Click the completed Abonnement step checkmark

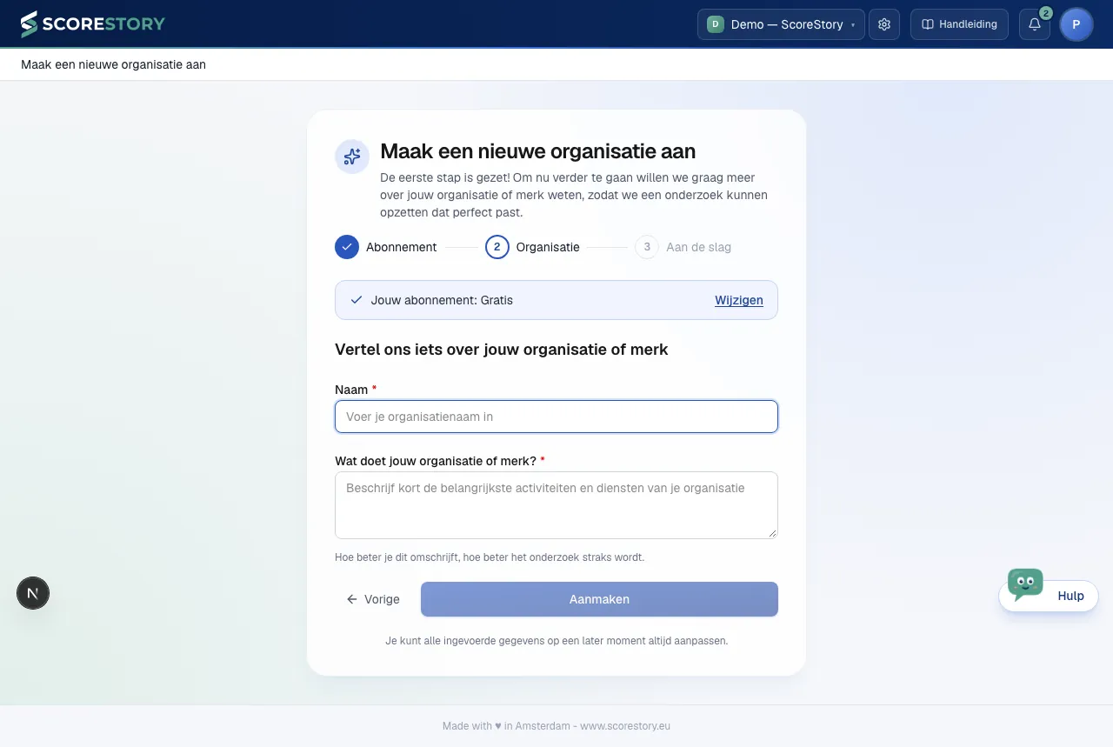(x=347, y=247)
